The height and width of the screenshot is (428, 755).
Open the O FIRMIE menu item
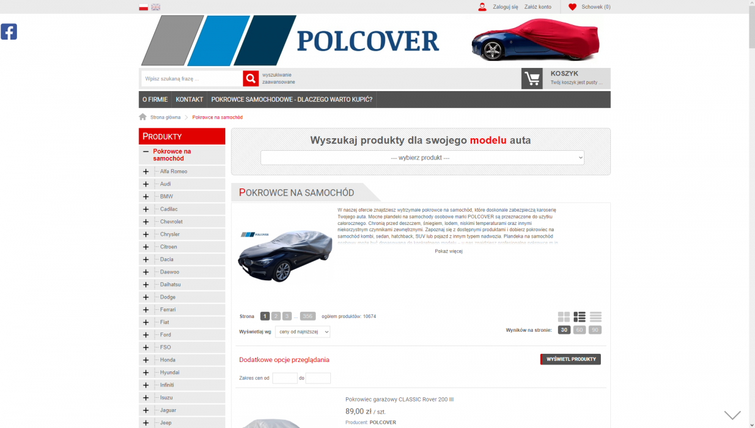(x=155, y=99)
